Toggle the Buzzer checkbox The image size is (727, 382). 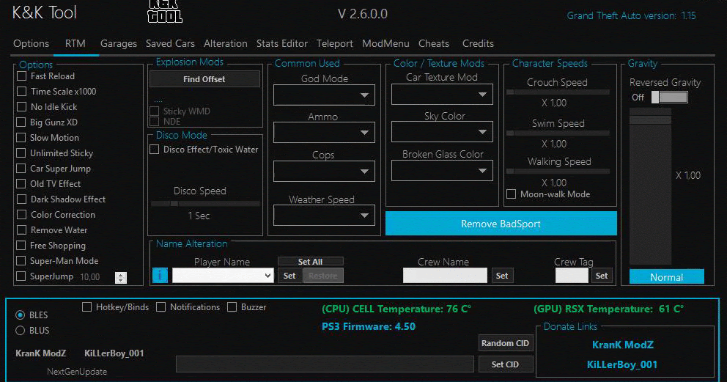click(x=232, y=307)
